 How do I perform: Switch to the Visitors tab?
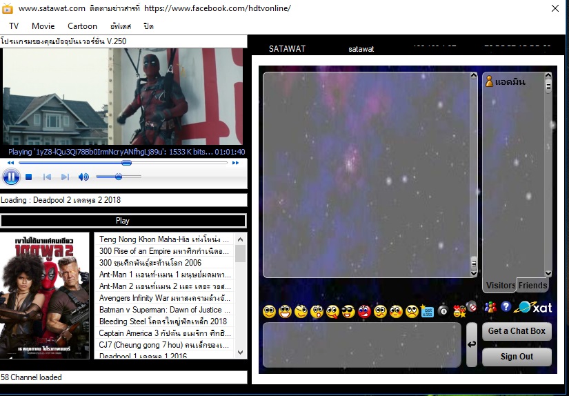(x=501, y=286)
